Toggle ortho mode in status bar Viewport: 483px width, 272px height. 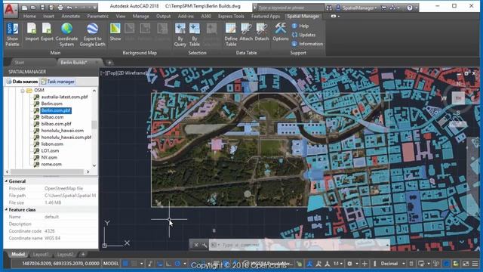[x=168, y=264]
